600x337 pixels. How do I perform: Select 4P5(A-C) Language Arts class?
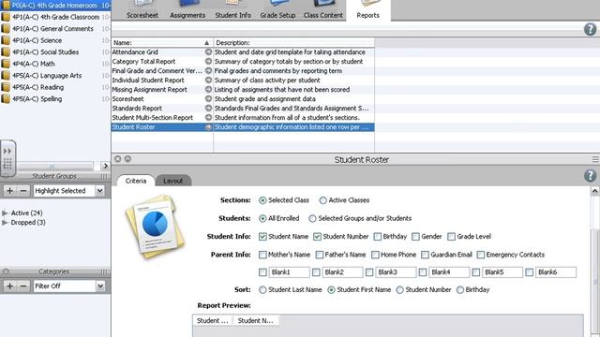coord(47,76)
